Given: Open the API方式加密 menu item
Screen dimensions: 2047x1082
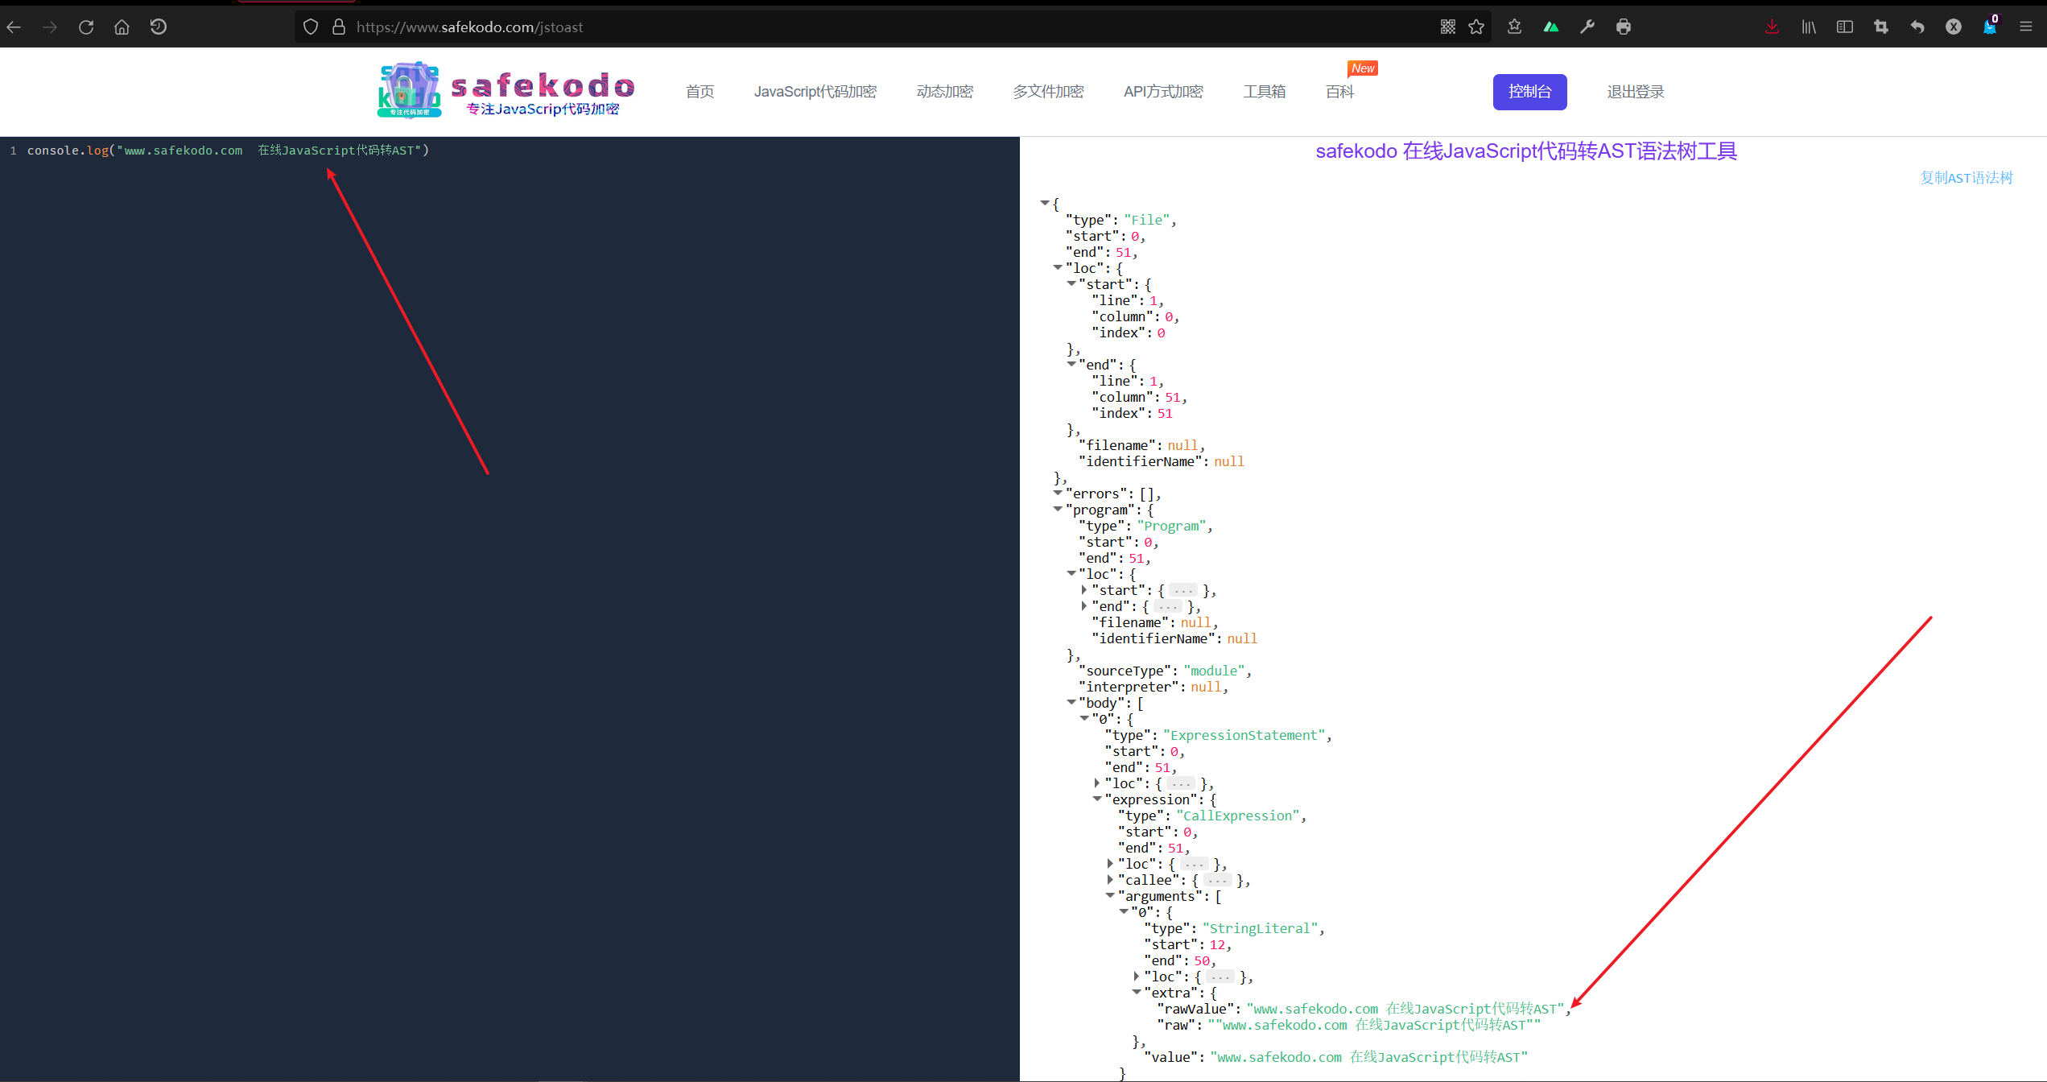Looking at the screenshot, I should [1163, 92].
